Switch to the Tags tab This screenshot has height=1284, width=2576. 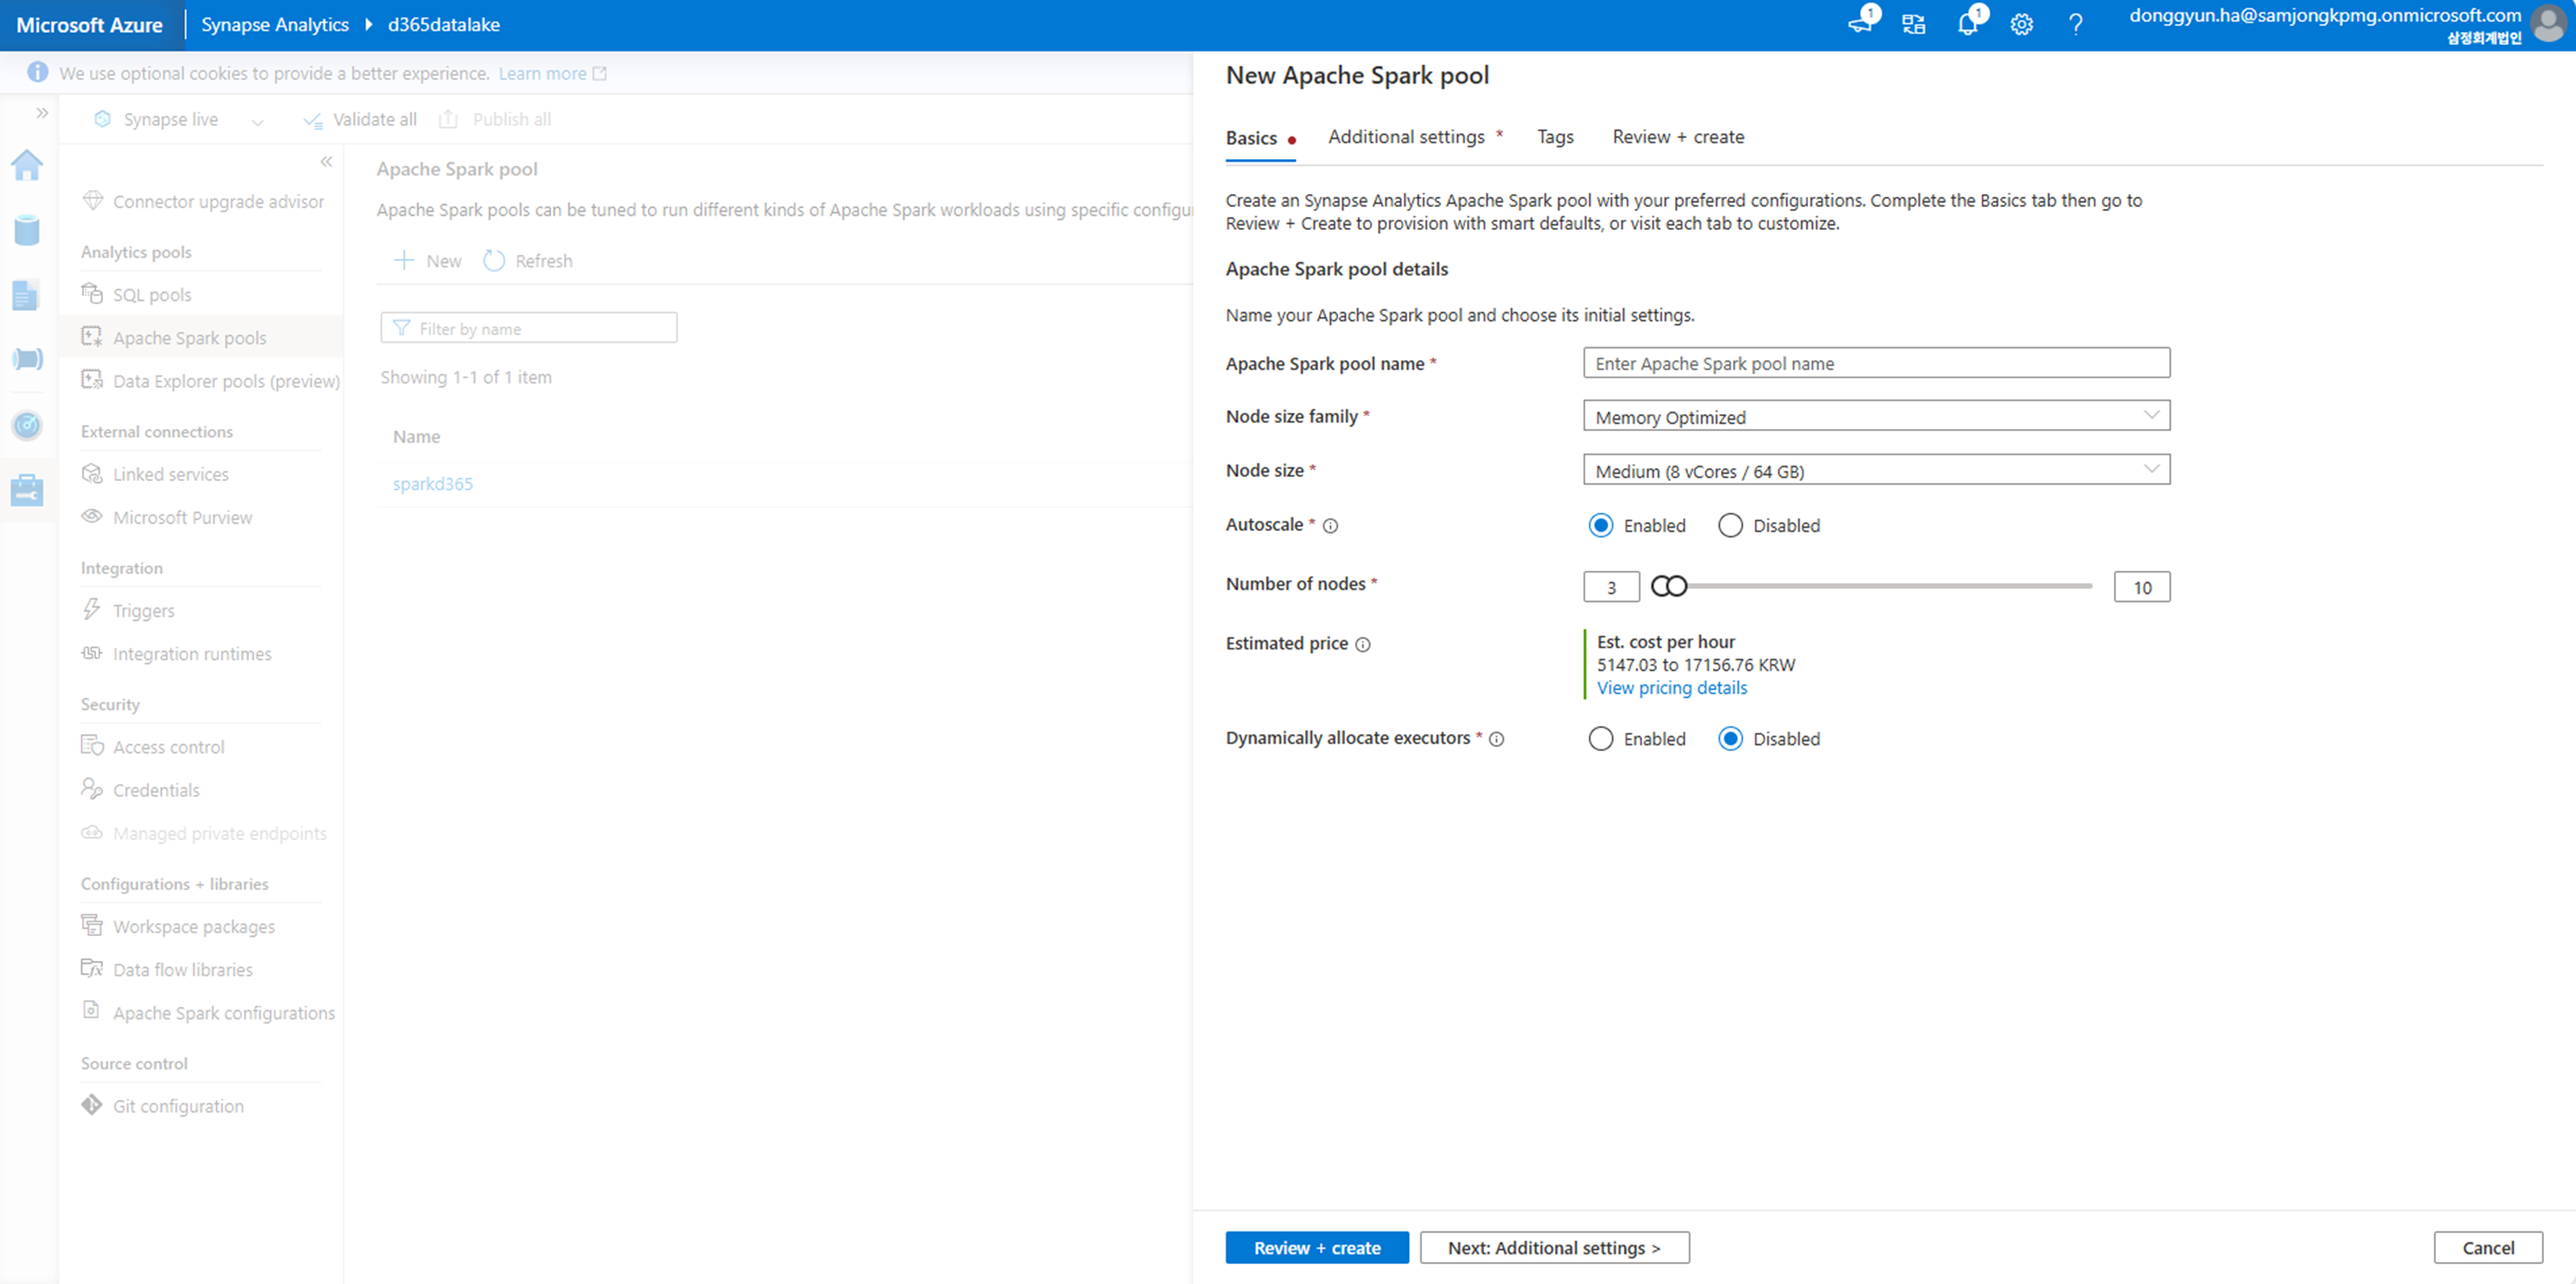point(1555,137)
